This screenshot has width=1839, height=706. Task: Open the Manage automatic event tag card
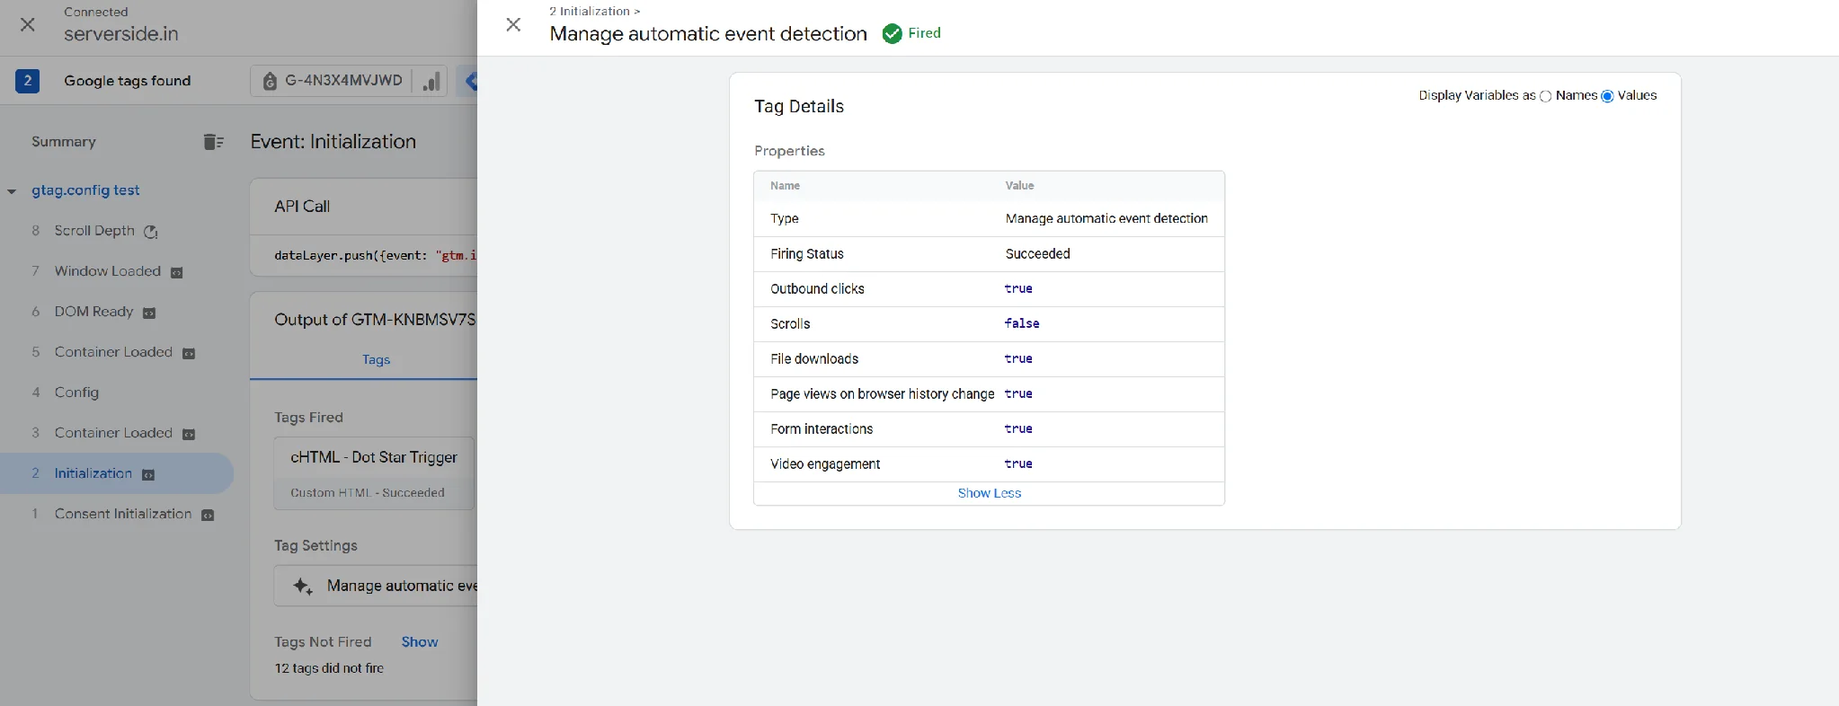(375, 586)
